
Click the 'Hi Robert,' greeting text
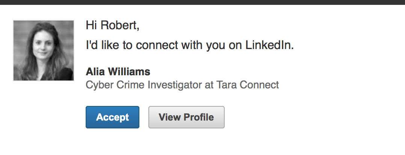tap(113, 25)
